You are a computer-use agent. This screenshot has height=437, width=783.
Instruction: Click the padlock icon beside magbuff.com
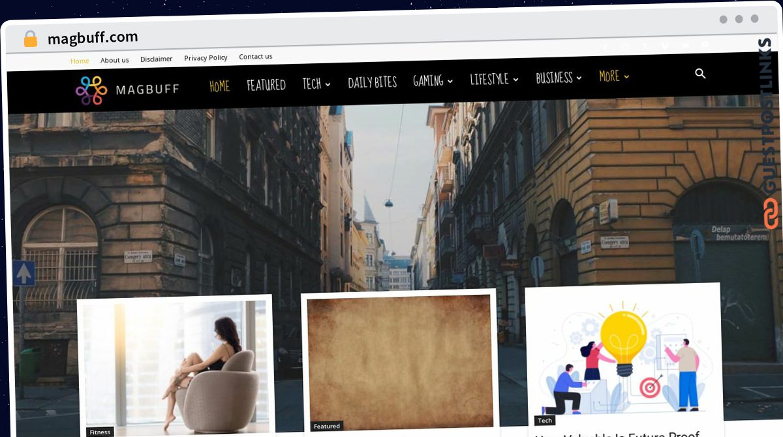tap(30, 38)
